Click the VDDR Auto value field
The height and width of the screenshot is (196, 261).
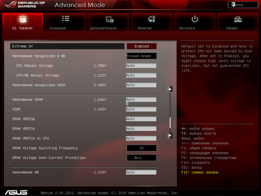tap(141, 109)
